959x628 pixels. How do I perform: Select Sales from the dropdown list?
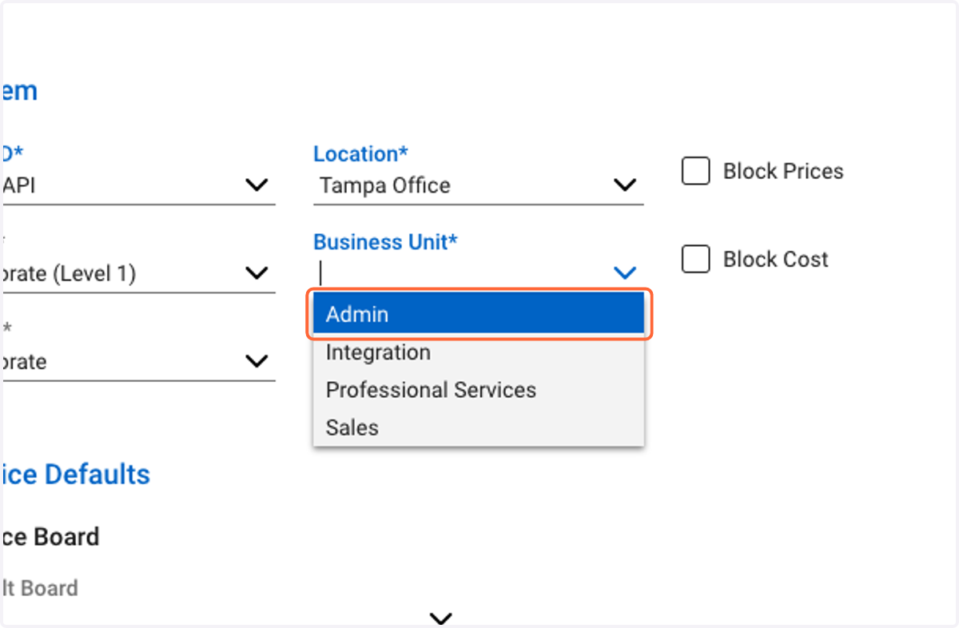point(478,427)
